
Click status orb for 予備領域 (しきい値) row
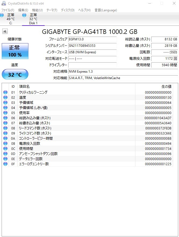pyautogui.click(x=5, y=108)
